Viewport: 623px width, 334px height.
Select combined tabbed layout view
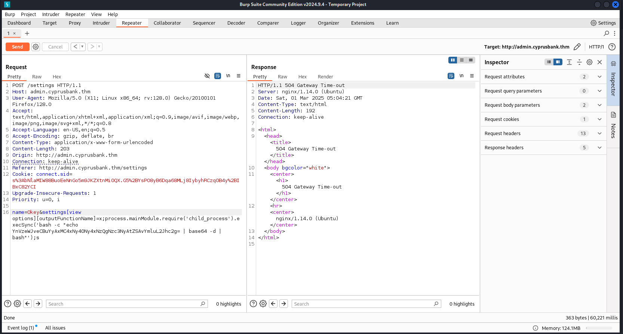click(471, 60)
